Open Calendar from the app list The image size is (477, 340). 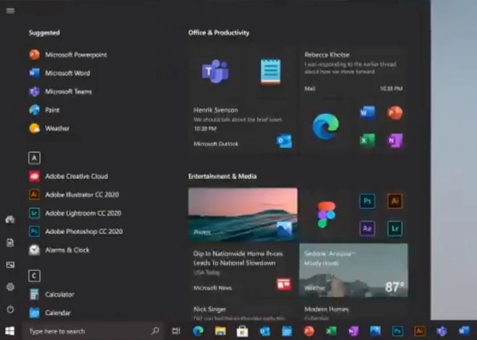tap(50, 313)
